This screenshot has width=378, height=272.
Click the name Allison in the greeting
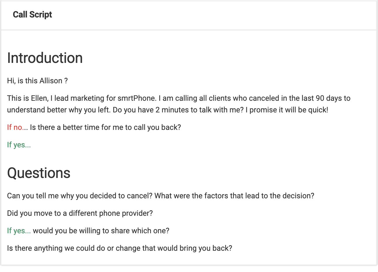[x=51, y=81]
